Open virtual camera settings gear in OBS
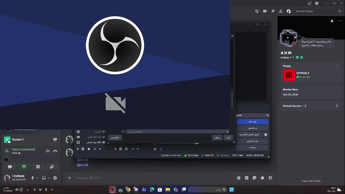The height and width of the screenshot is (194, 345). coord(265,135)
